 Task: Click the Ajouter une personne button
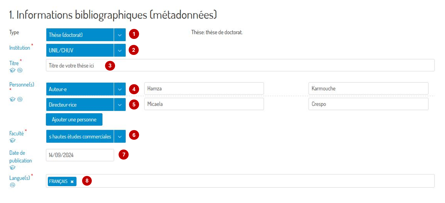tap(74, 120)
